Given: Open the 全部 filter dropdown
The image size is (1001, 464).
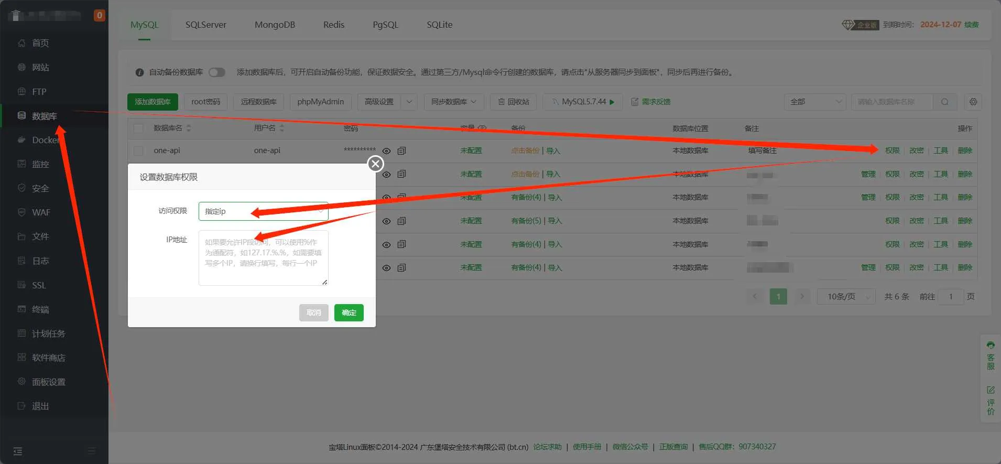Looking at the screenshot, I should pyautogui.click(x=815, y=102).
